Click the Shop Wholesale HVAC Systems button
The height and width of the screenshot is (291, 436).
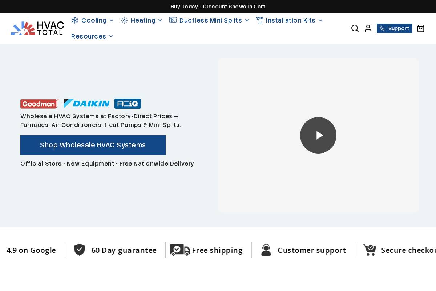point(93,145)
